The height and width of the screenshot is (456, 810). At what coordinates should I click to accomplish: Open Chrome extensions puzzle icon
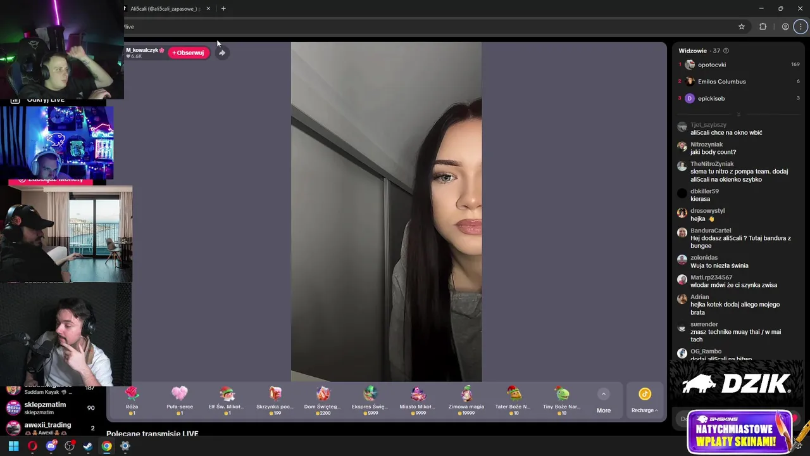763,27
